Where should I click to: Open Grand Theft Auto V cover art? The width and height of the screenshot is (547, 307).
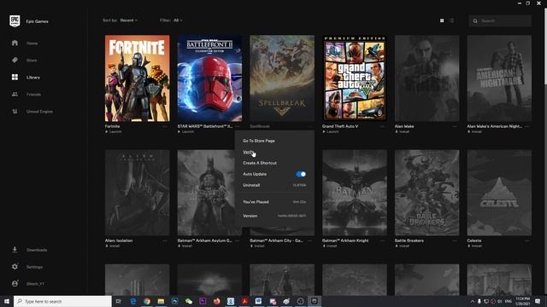pos(355,78)
